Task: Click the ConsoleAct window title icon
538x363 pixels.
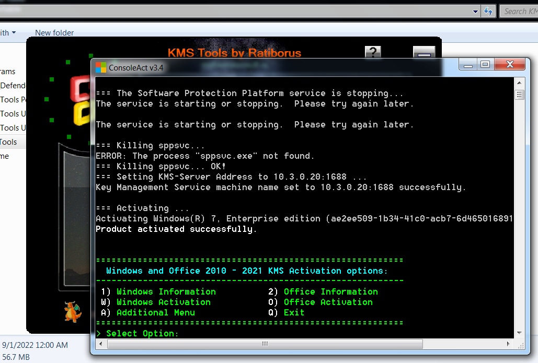Action: [x=100, y=67]
